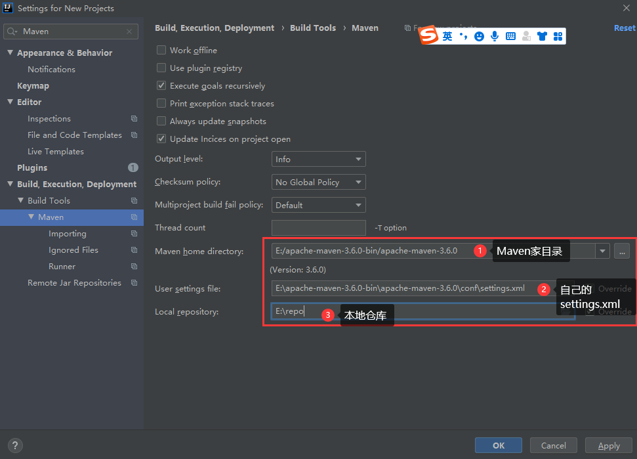Screen dimensions: 637x459
Task: Select Importing under Maven
Action: coord(68,234)
